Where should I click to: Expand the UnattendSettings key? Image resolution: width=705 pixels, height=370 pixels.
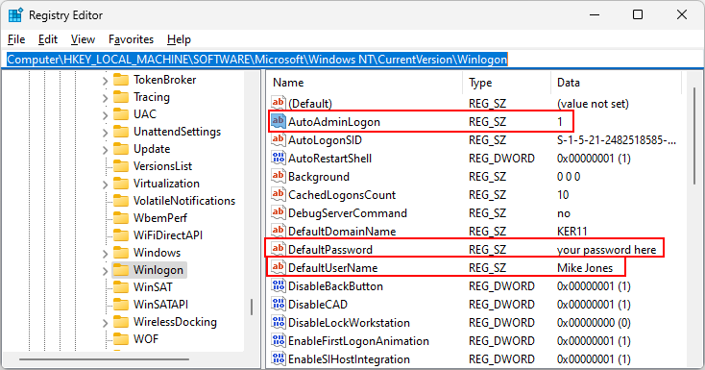coord(105,133)
